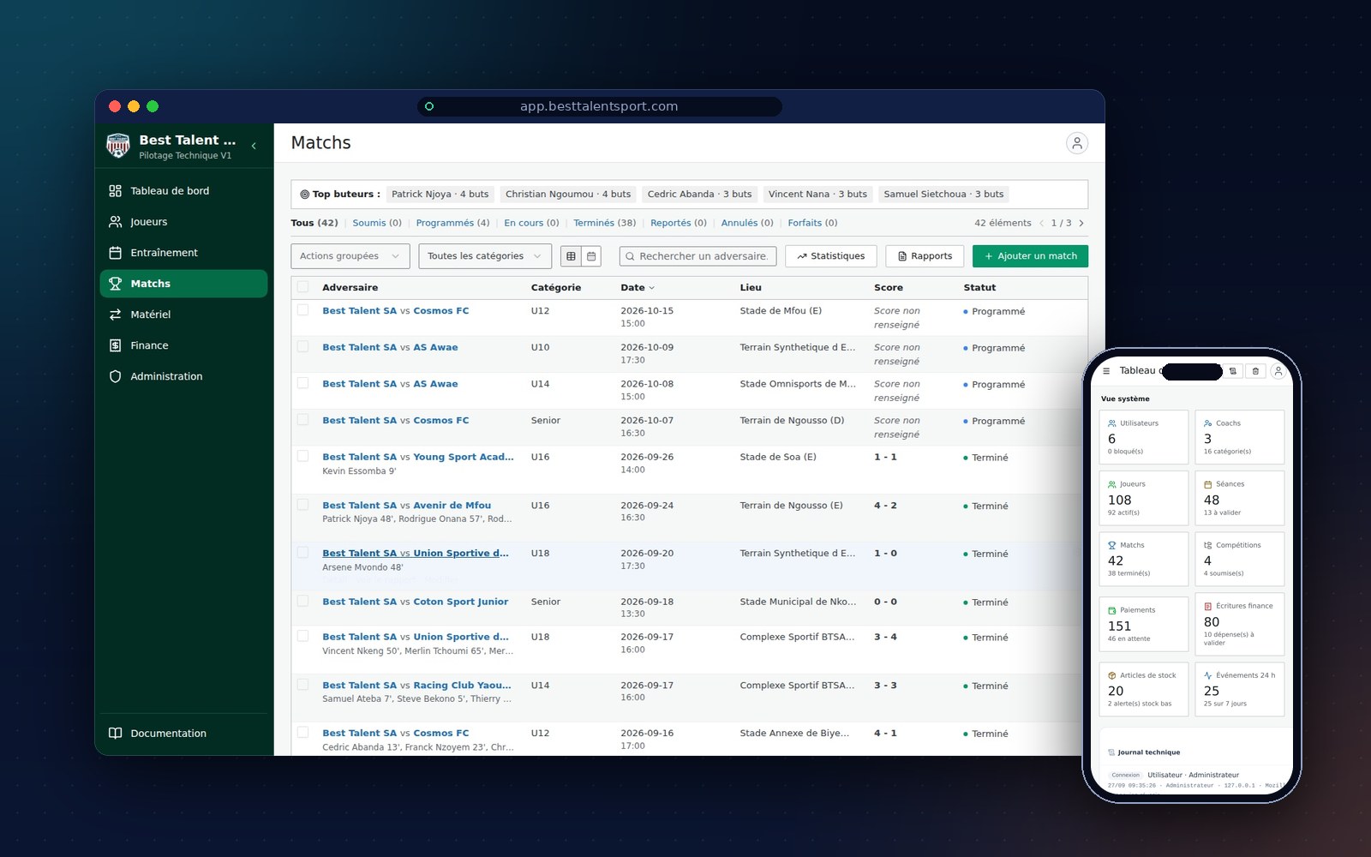Screen dimensions: 1371x857
Task: Open Best Talent SA vs Avenir de Mfou
Action: coord(406,506)
